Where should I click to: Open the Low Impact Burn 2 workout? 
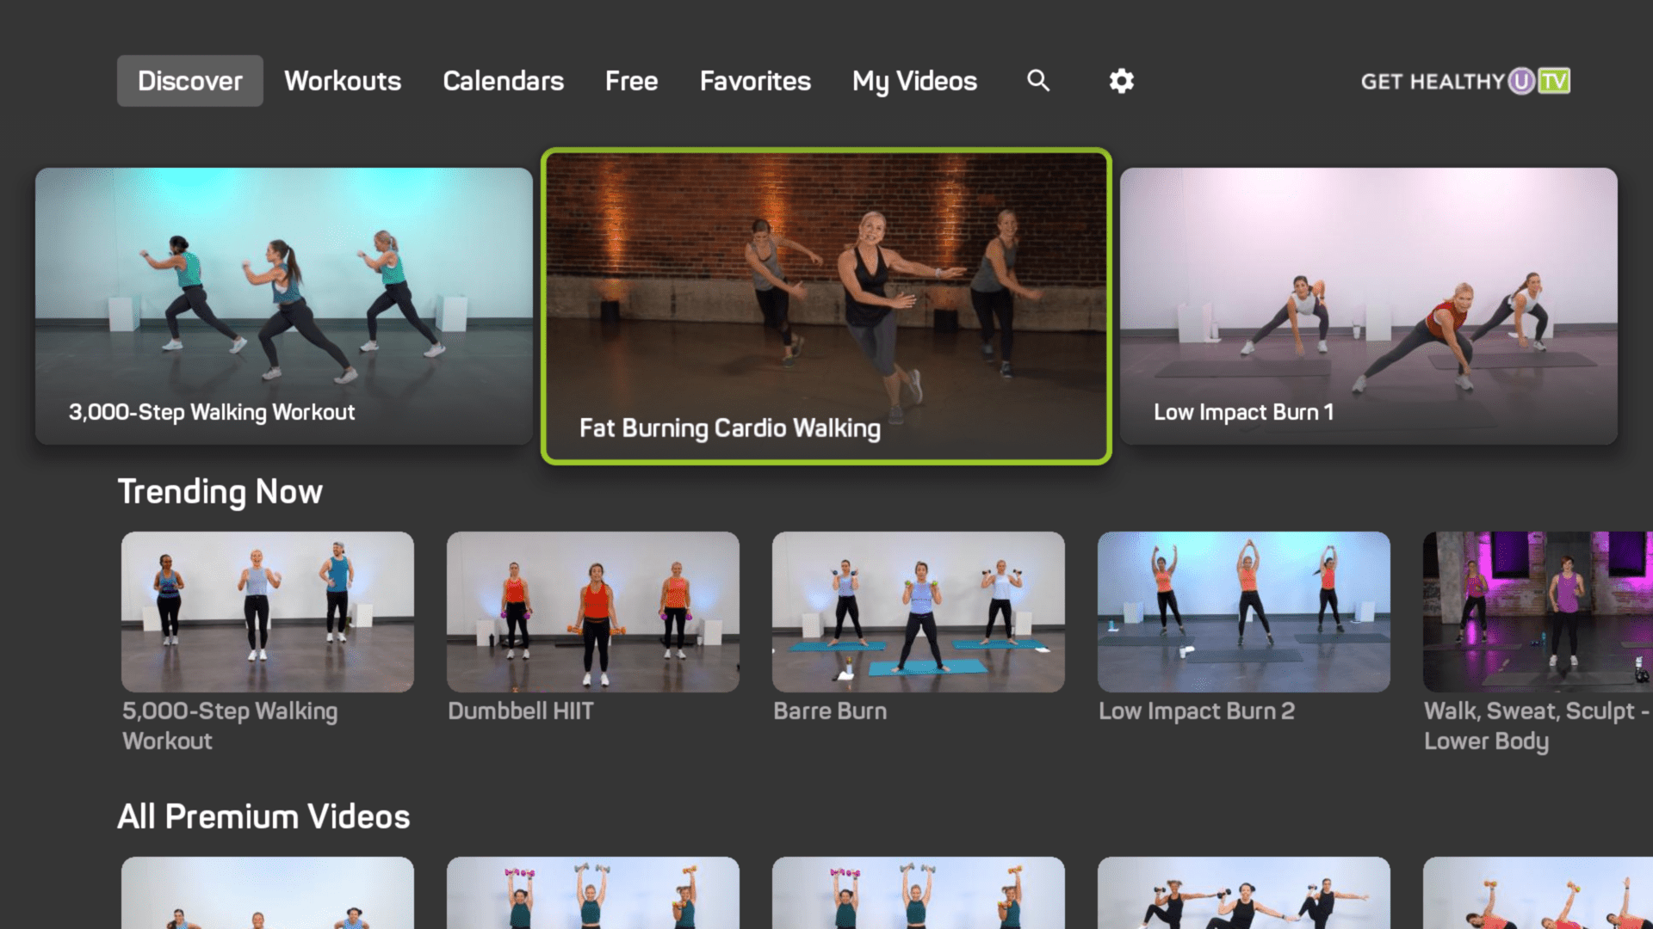pos(1243,612)
